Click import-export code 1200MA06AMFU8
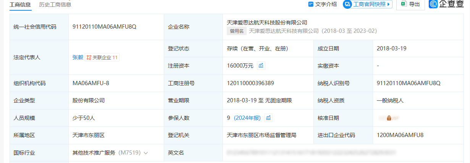This screenshot has width=470, height=163. click(400, 135)
